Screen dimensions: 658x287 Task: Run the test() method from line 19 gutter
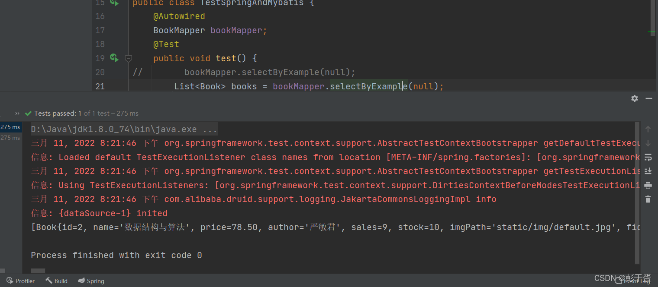coord(113,58)
